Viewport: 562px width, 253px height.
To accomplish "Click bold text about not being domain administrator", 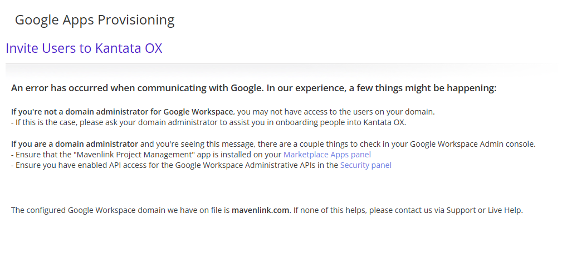I will (122, 112).
